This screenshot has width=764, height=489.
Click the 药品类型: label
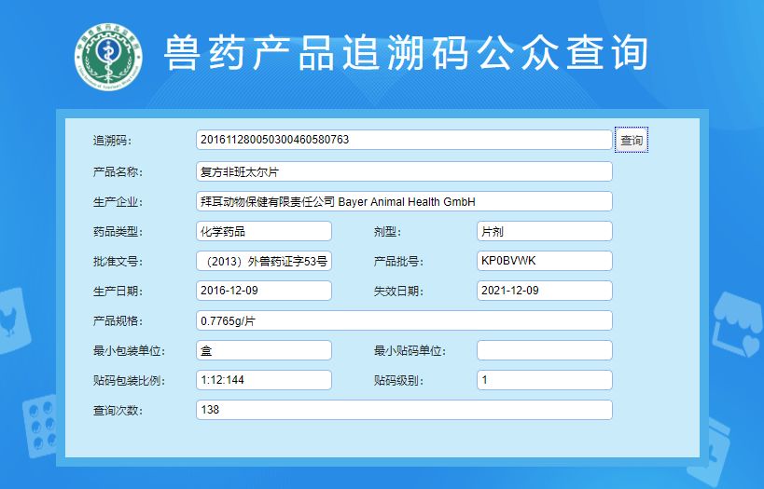[x=118, y=232]
